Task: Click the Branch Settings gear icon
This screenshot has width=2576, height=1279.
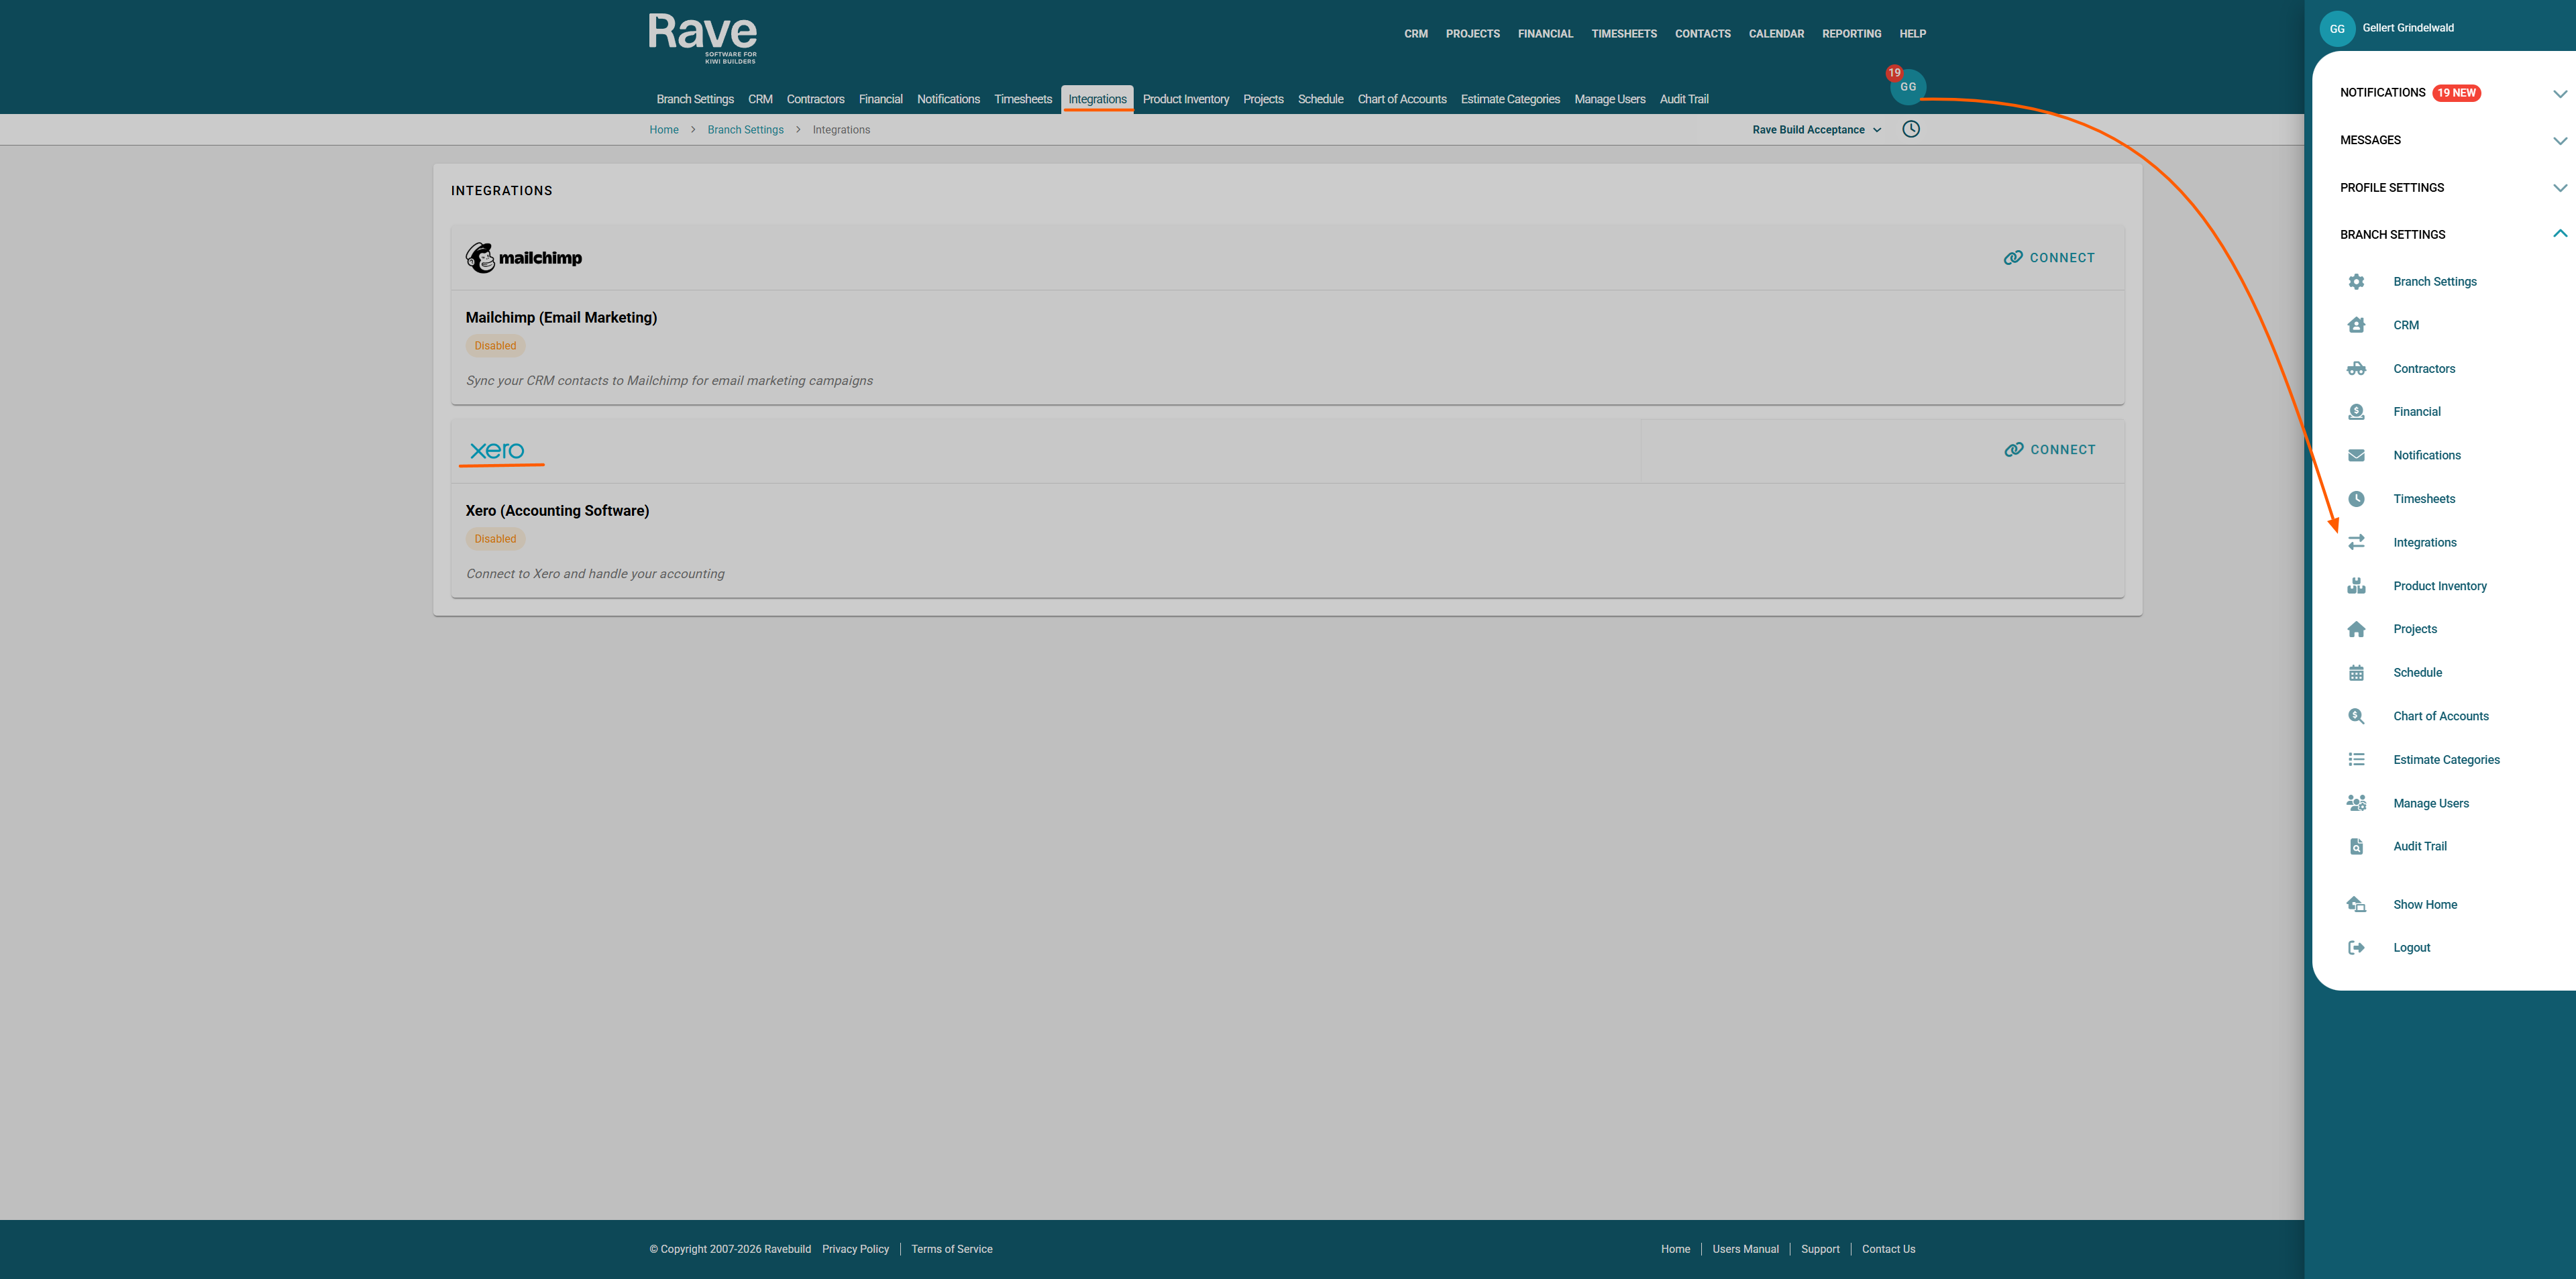Action: click(x=2356, y=282)
